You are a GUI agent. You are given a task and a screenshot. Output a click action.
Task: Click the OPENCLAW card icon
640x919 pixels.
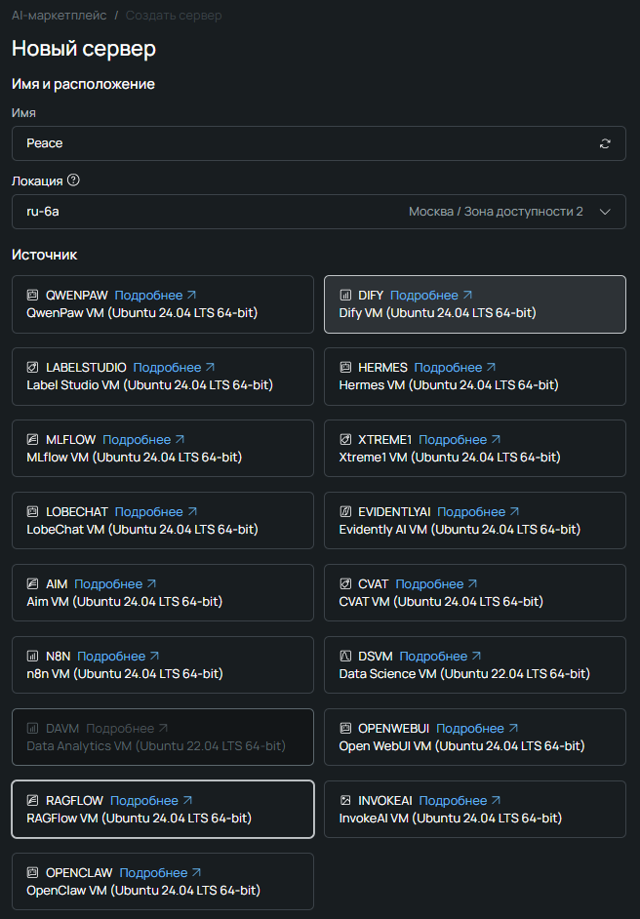pos(33,872)
